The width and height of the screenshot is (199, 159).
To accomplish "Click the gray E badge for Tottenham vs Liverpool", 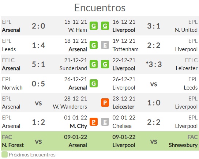I will pos(105,45).
